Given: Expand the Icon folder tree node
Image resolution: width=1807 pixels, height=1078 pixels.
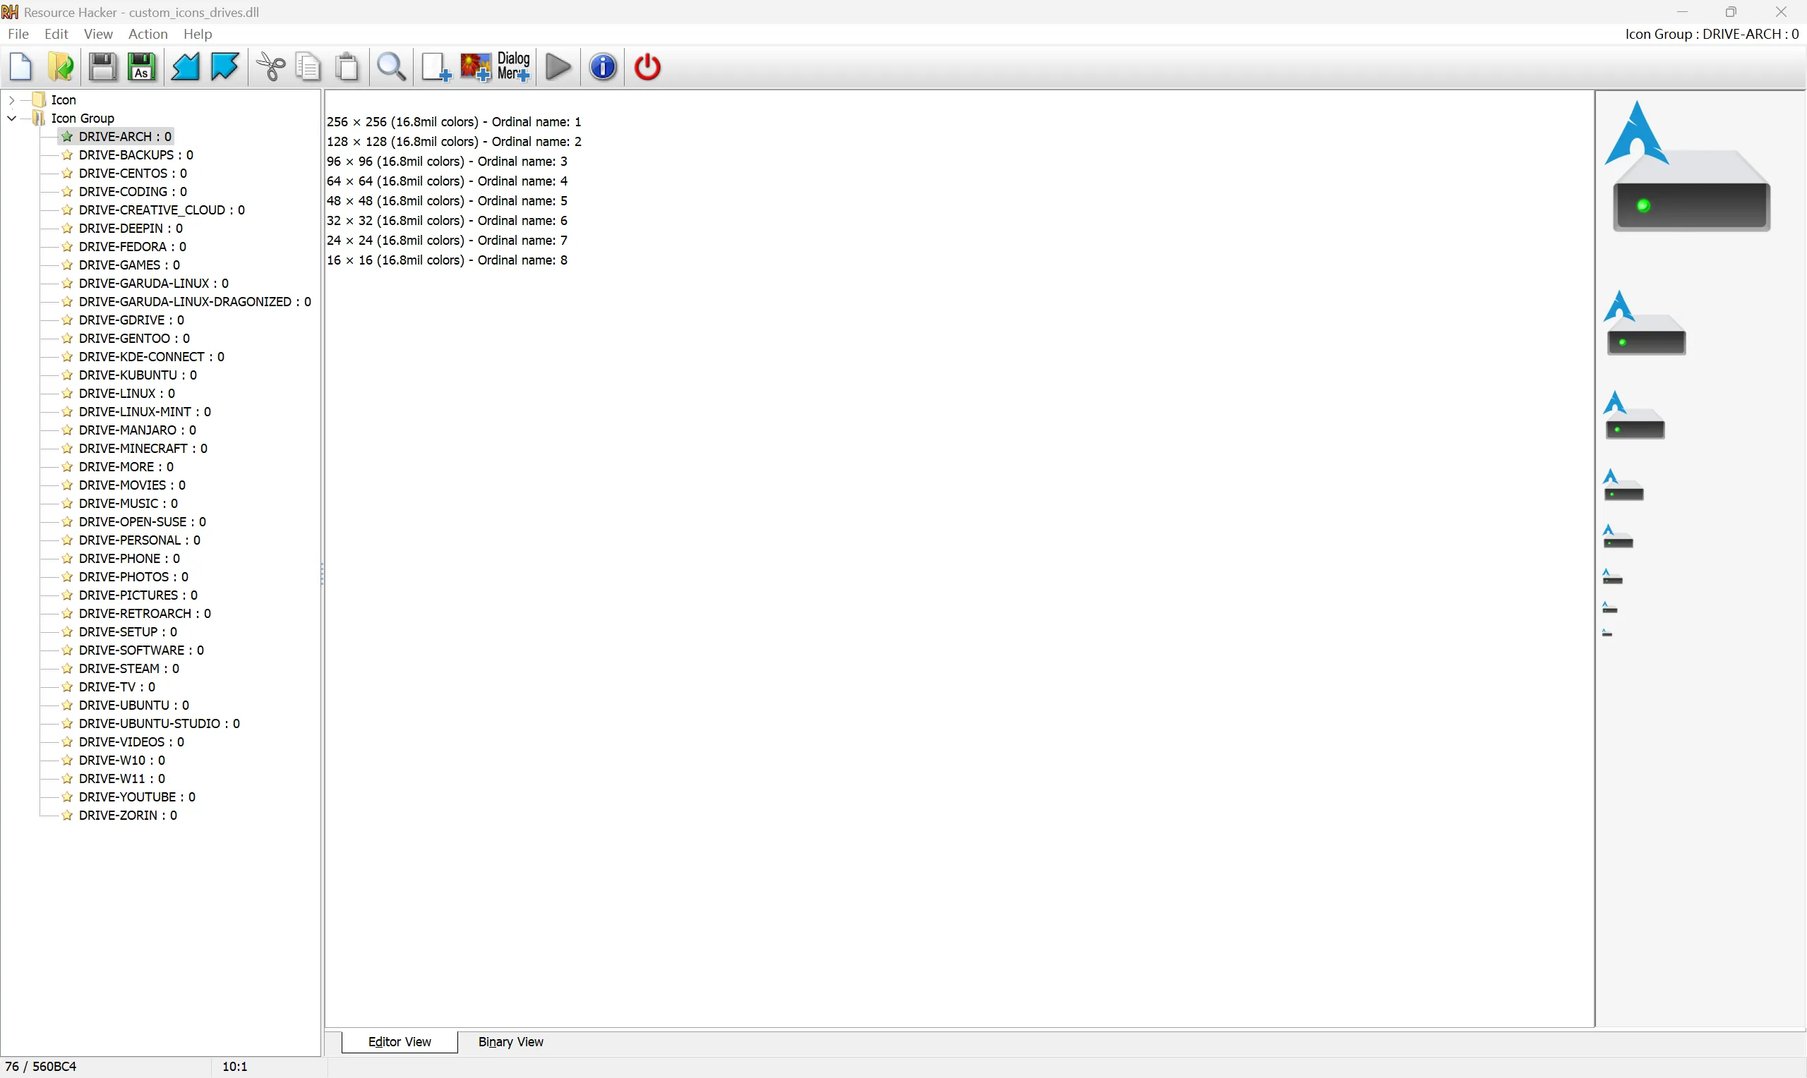Looking at the screenshot, I should tap(11, 99).
